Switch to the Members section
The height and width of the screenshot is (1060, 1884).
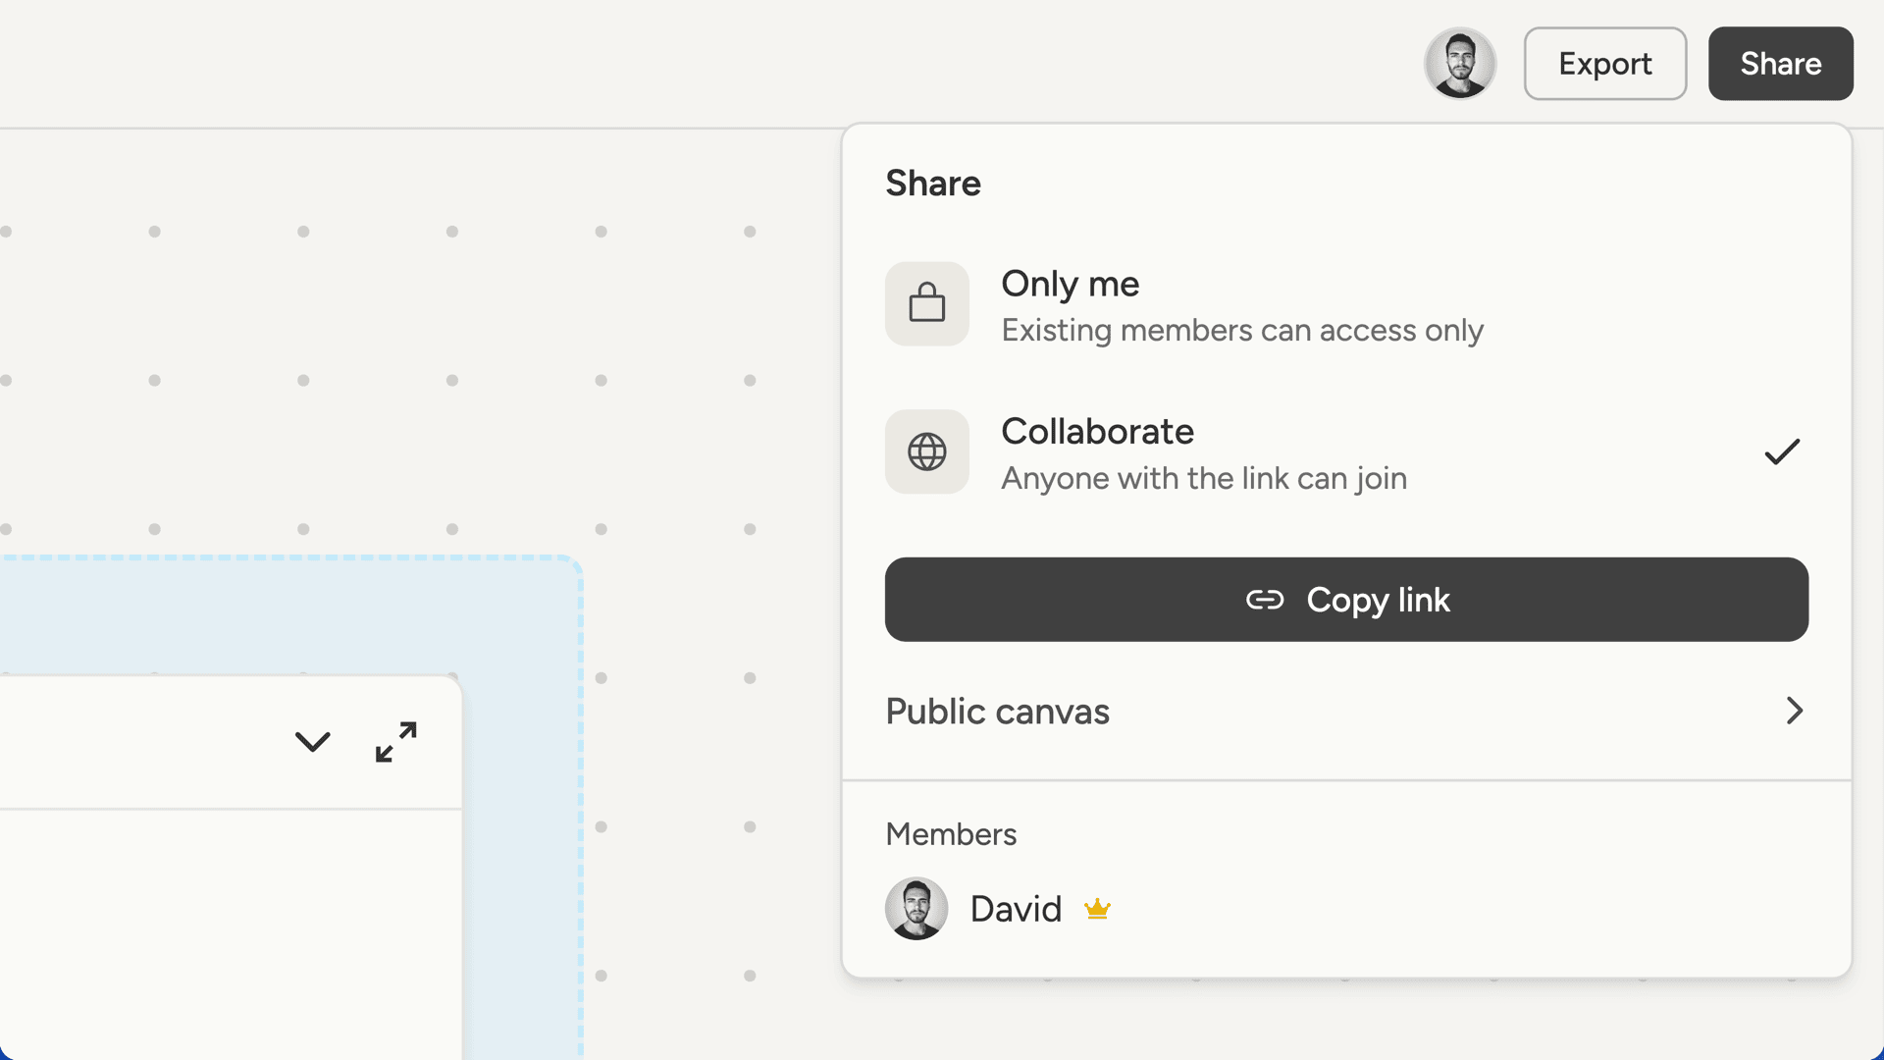point(950,833)
